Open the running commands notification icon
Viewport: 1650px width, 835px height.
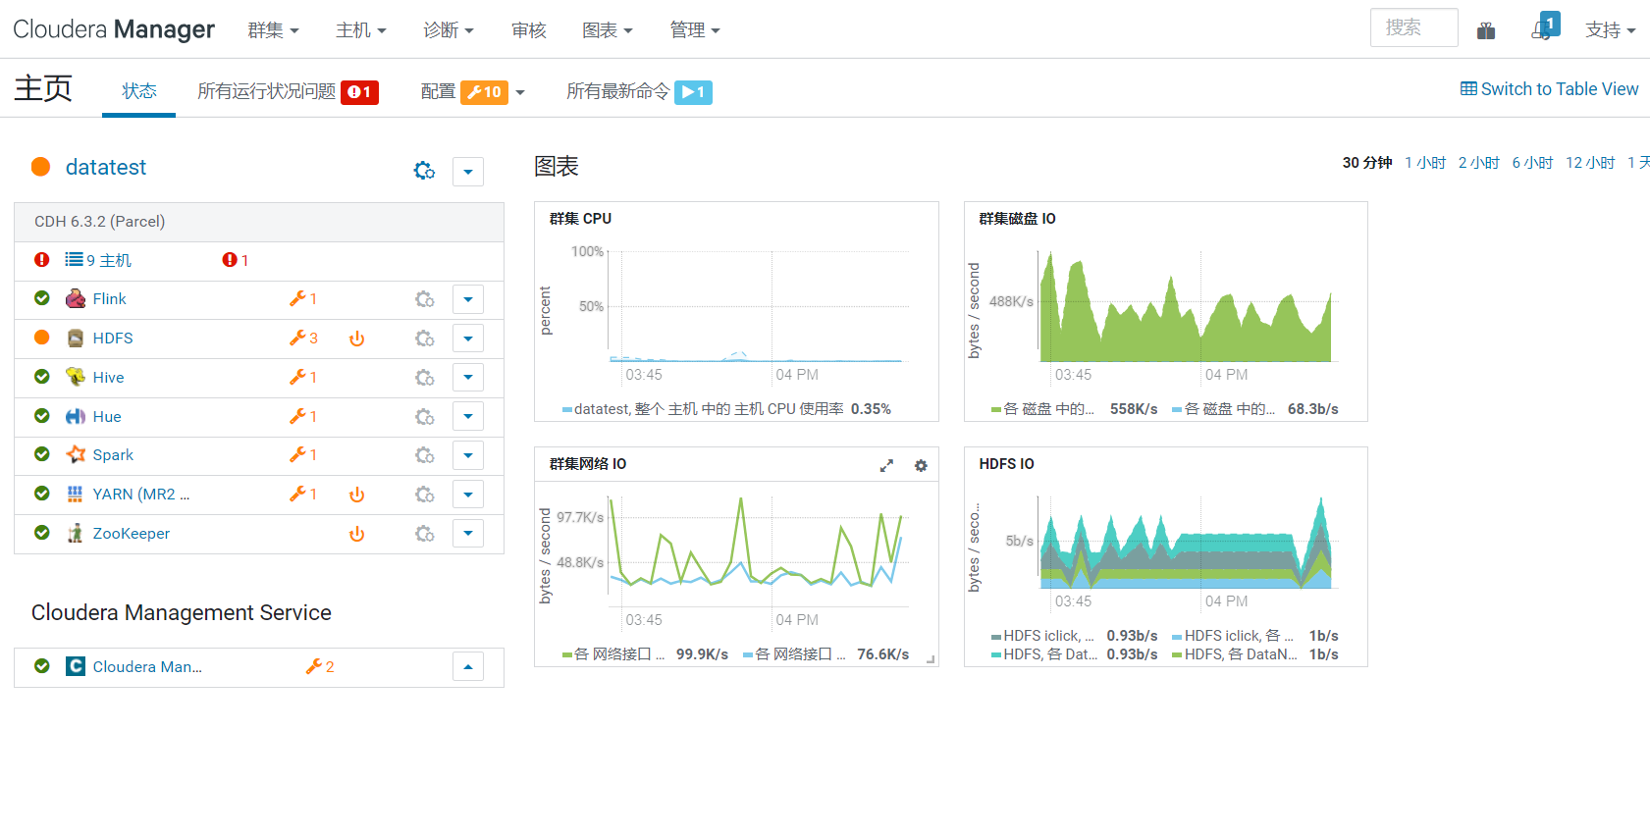click(x=1544, y=27)
